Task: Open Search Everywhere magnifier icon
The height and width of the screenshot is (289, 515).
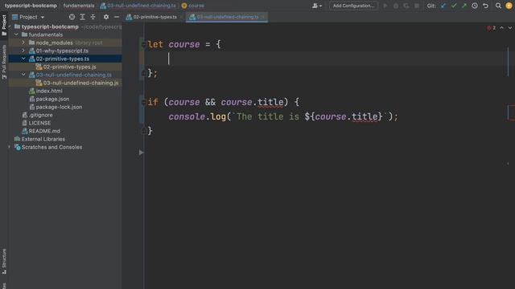Action: 498,6
